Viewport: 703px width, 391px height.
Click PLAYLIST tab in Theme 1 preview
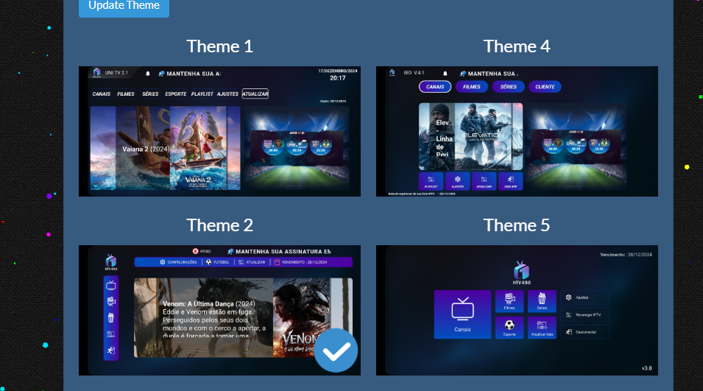tap(202, 94)
